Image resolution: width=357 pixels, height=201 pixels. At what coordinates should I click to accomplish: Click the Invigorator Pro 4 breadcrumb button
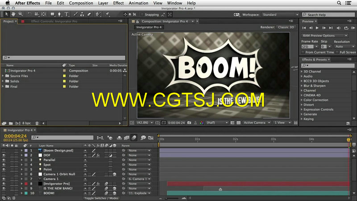tap(149, 27)
